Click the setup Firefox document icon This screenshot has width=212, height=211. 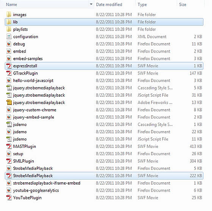9,154
